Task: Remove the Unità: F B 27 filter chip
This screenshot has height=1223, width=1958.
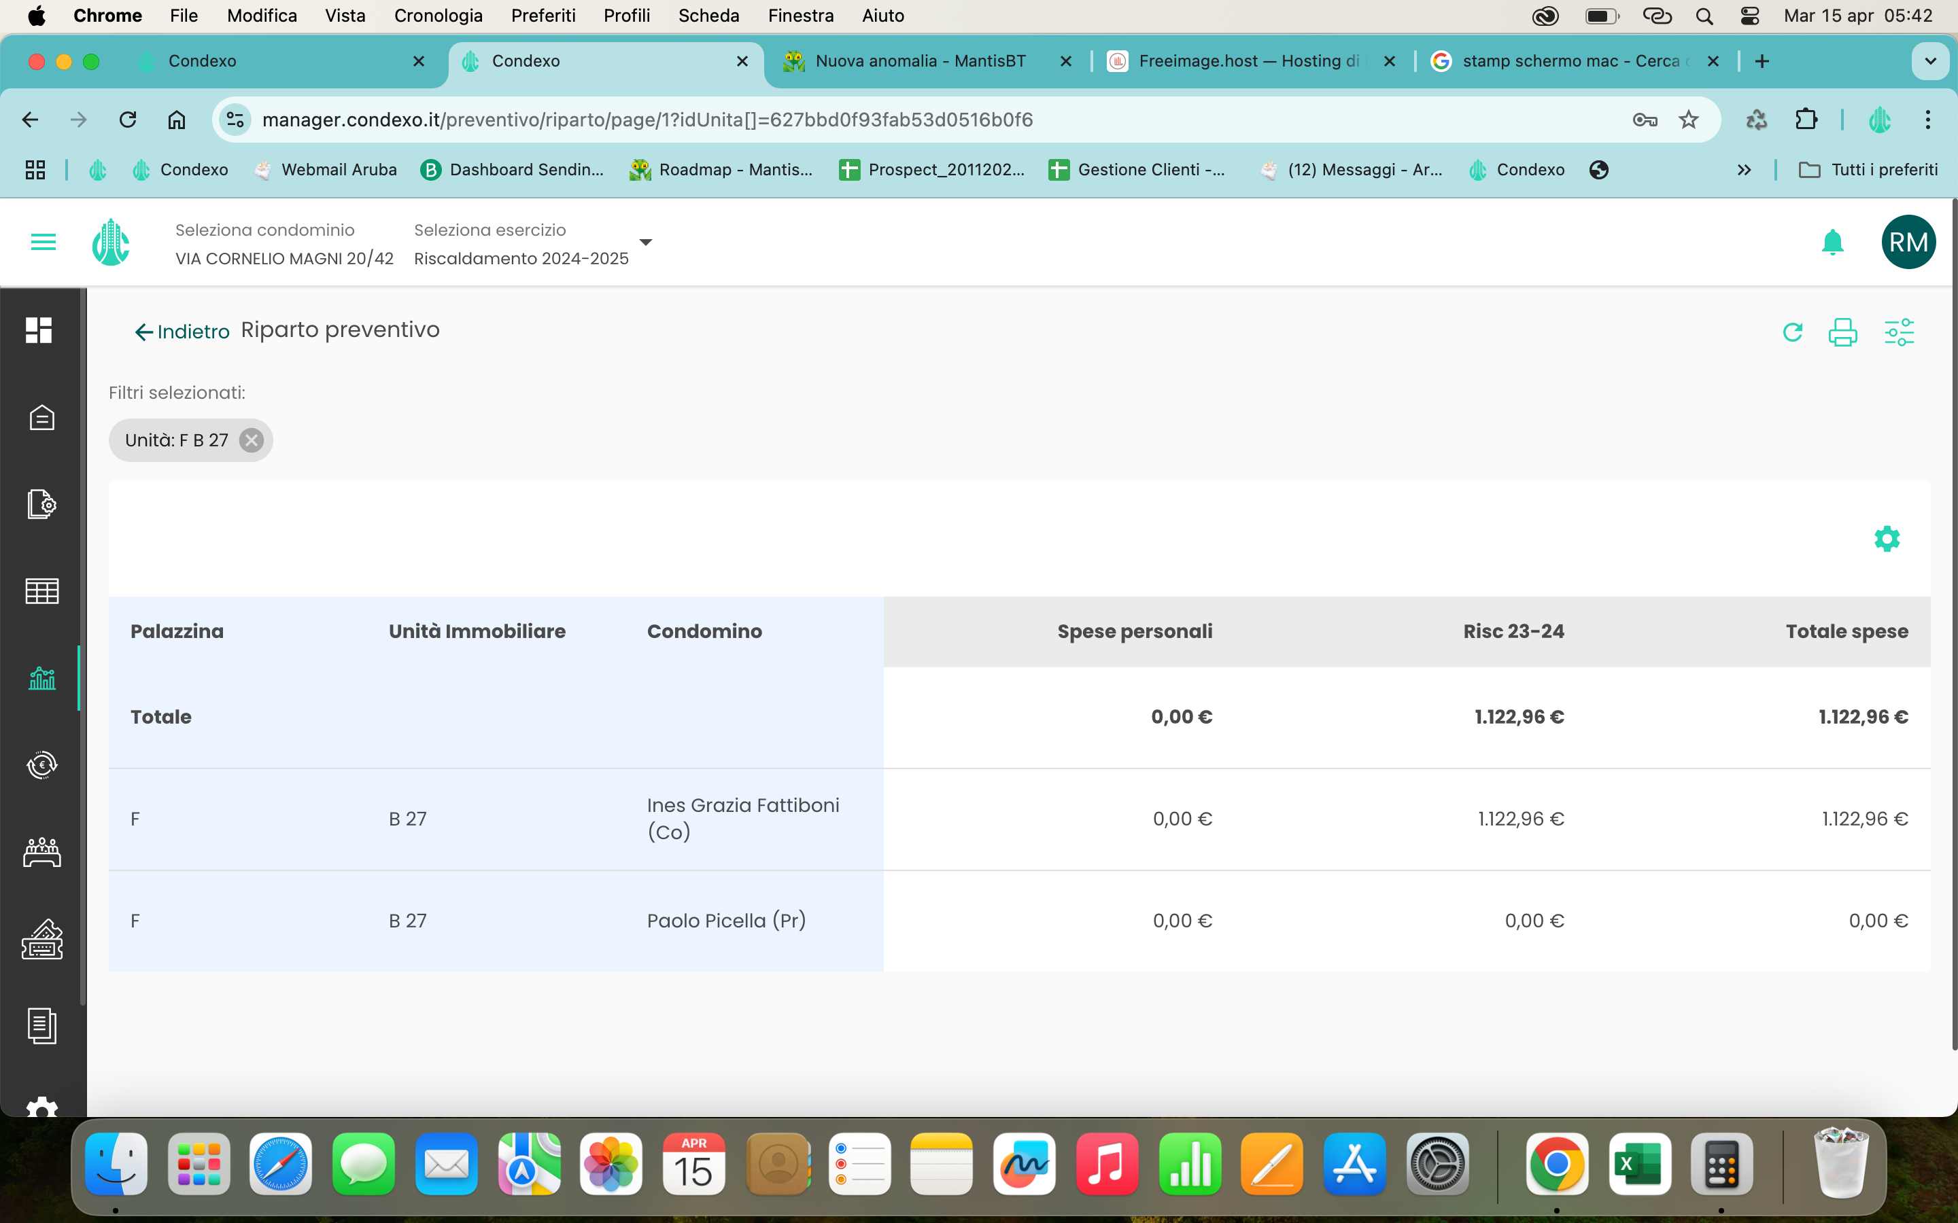Action: pos(252,440)
